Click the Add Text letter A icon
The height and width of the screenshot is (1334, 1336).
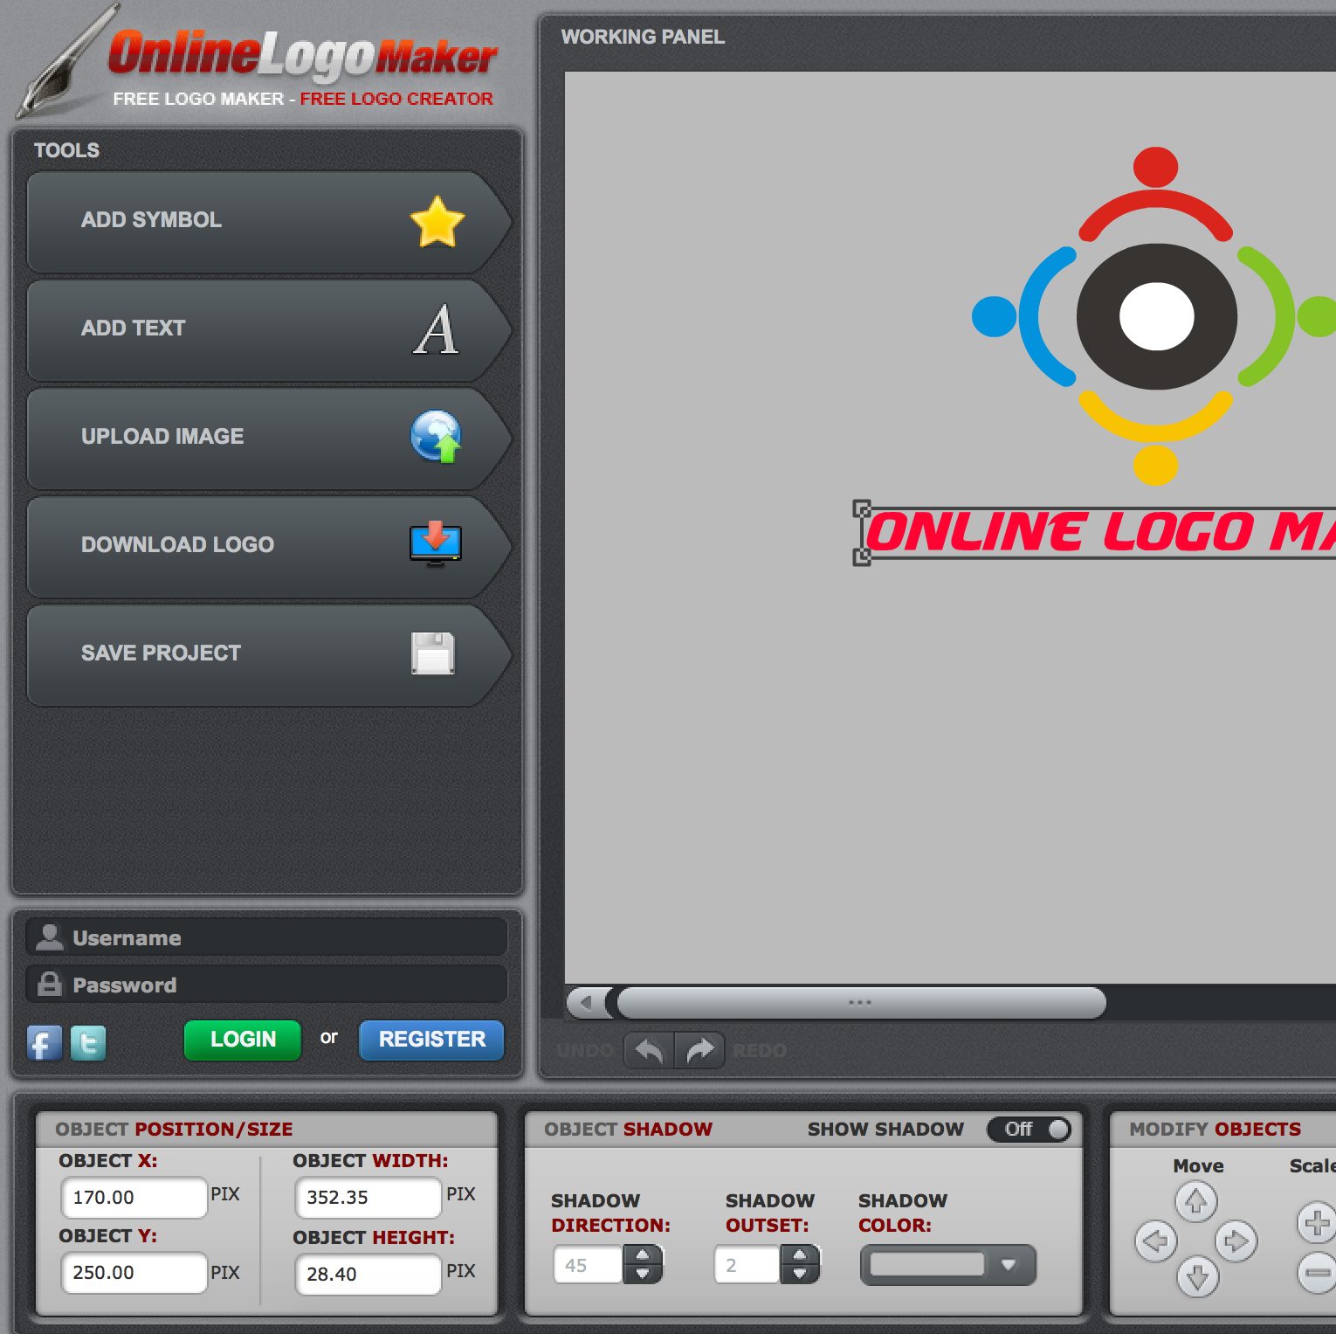436,329
